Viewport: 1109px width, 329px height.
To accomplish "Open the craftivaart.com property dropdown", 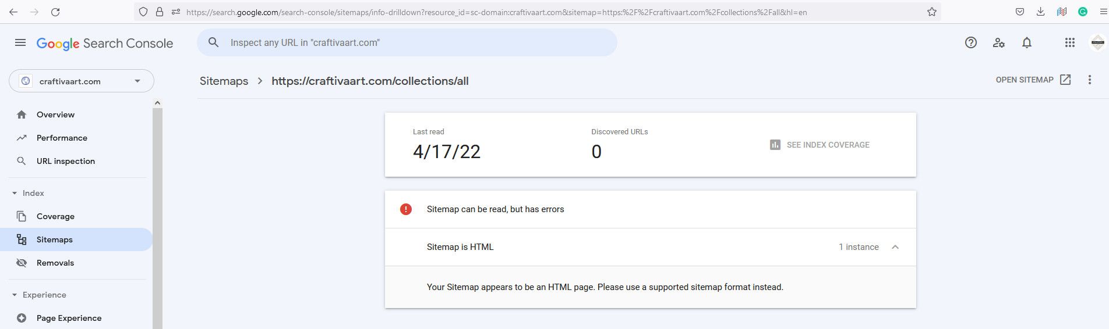I will (x=82, y=81).
